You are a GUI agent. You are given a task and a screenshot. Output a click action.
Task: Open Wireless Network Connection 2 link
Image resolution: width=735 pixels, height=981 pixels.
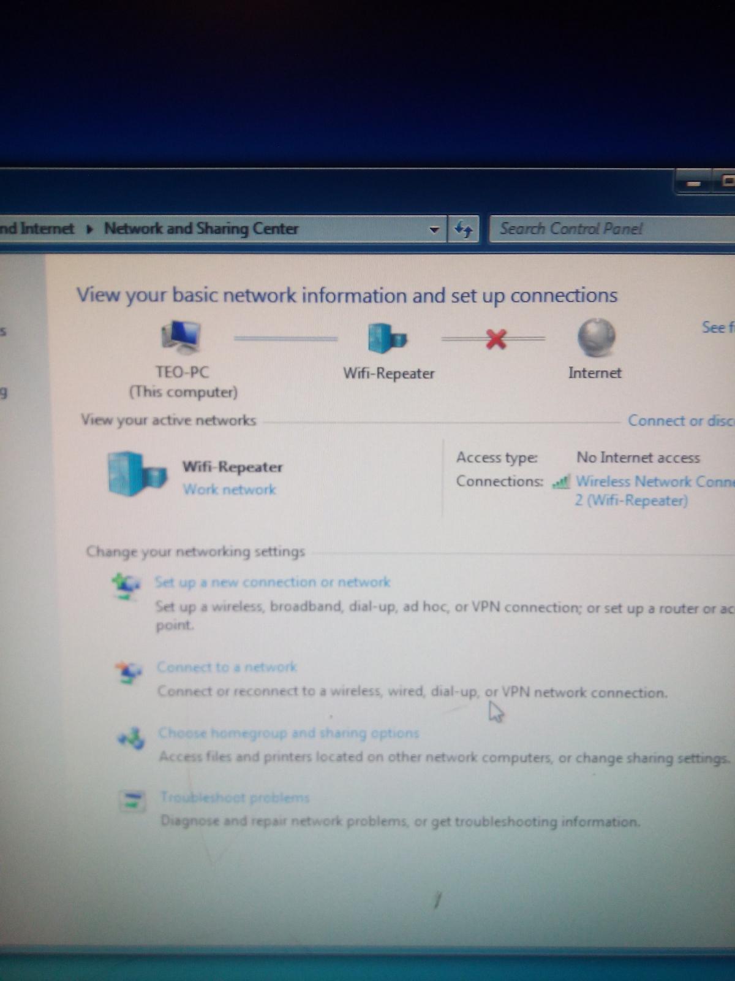[654, 490]
